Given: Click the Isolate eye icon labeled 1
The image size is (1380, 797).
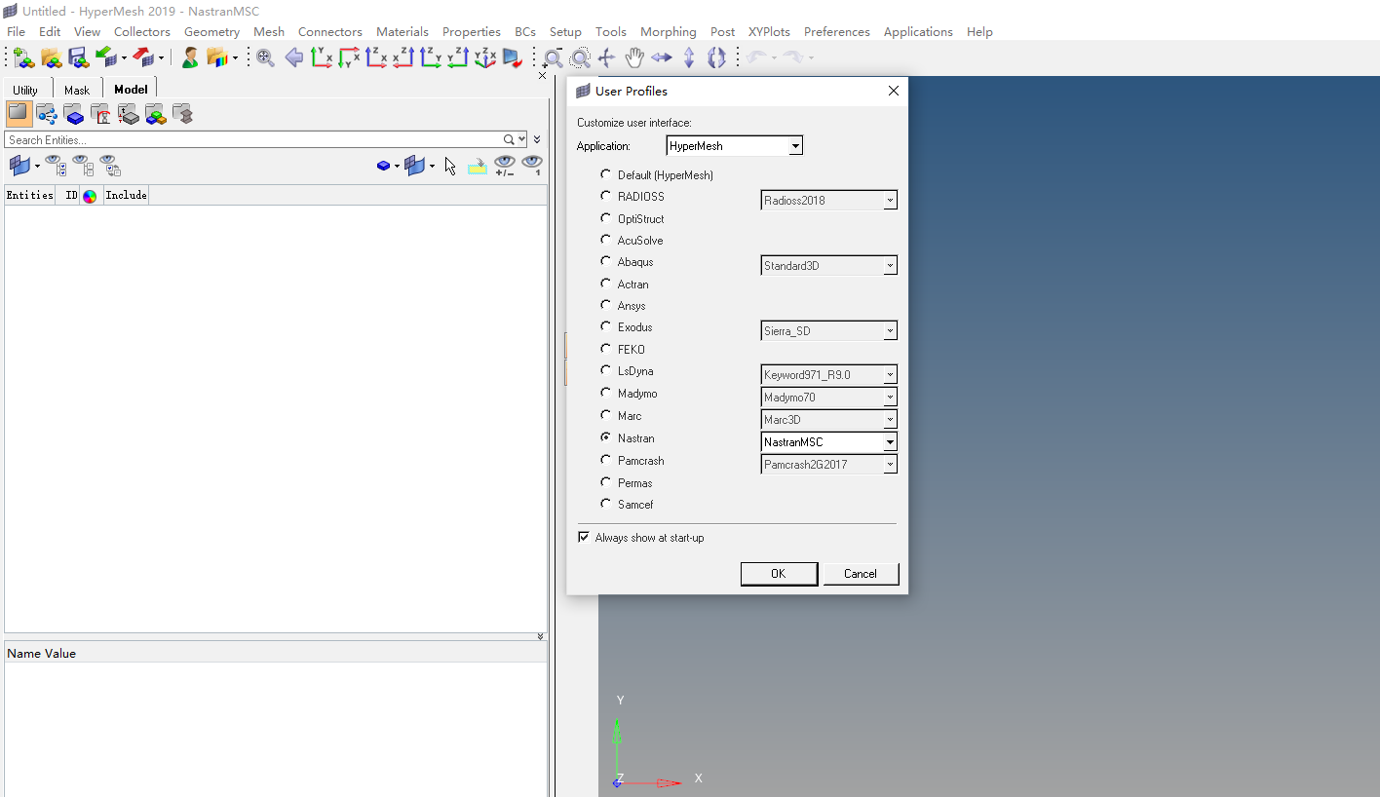Looking at the screenshot, I should pos(531,166).
